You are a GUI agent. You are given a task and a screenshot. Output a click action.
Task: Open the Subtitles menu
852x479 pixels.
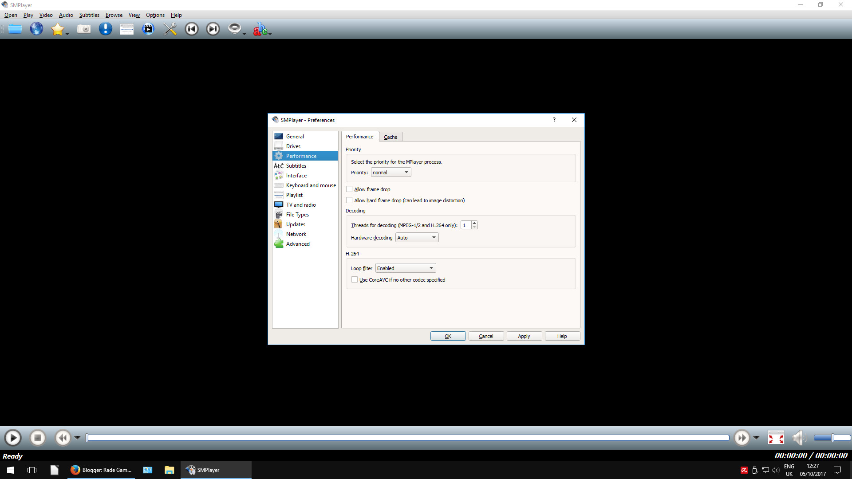coord(89,15)
